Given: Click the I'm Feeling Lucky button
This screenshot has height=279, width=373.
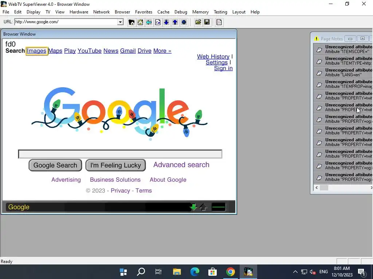Looking at the screenshot, I should 115,165.
